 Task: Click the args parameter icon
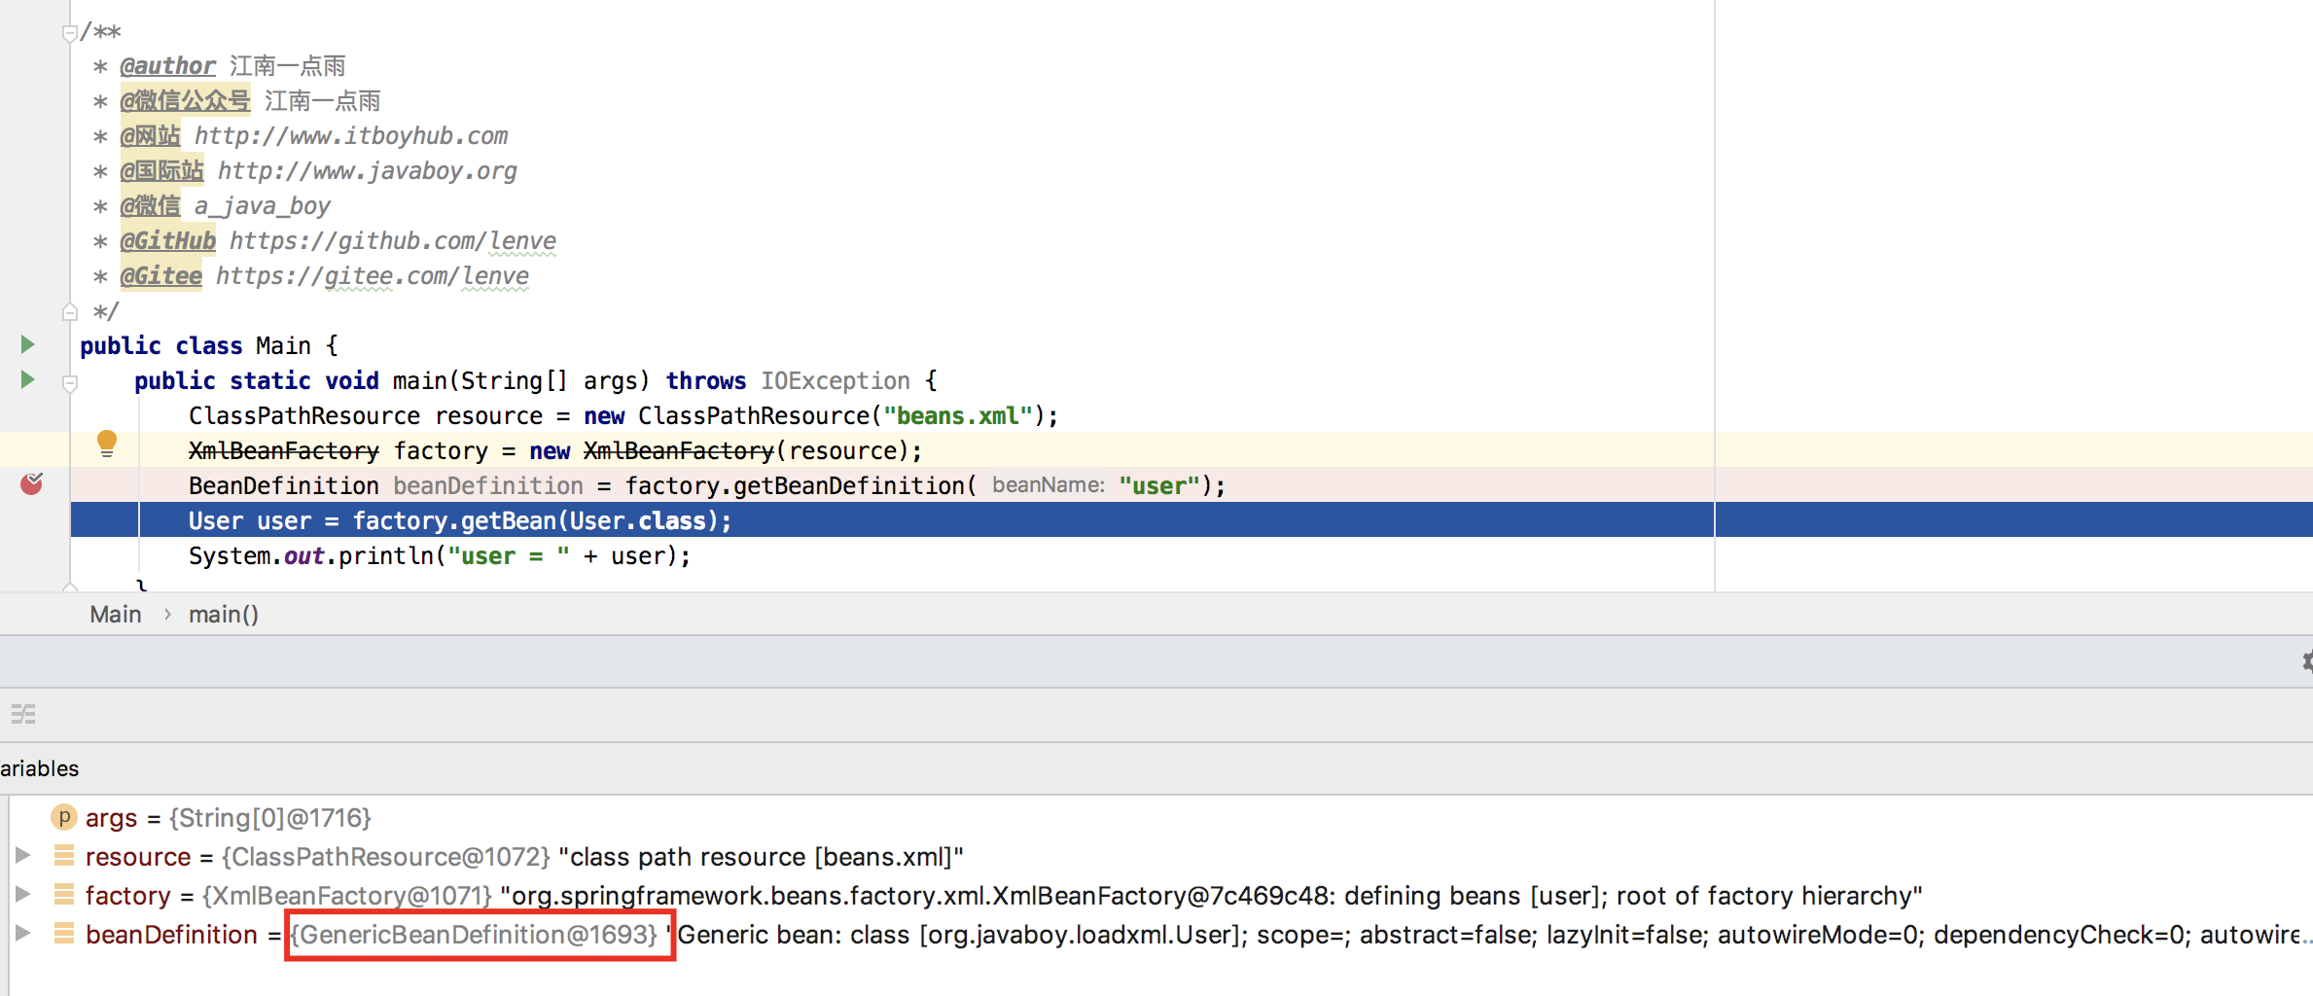pyautogui.click(x=63, y=817)
